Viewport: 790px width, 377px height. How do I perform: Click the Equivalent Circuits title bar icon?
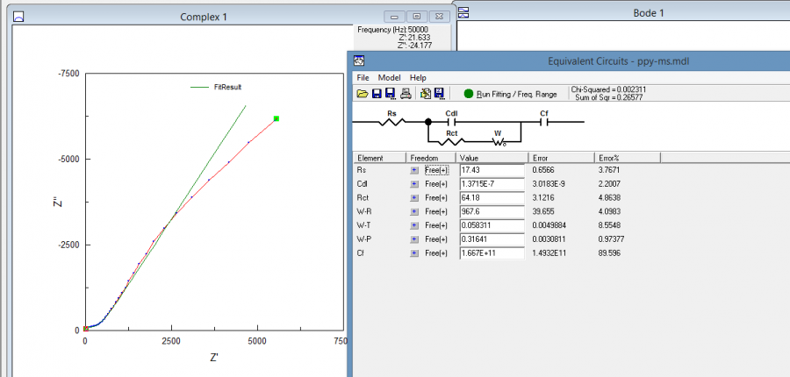coord(359,61)
